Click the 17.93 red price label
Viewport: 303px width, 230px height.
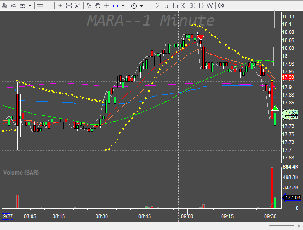tap(288, 77)
